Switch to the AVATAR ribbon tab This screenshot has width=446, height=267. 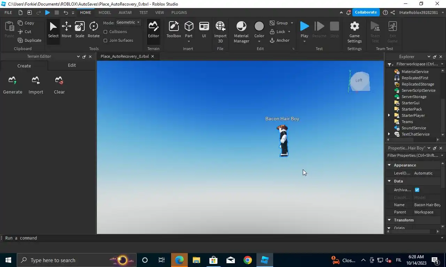tap(125, 13)
